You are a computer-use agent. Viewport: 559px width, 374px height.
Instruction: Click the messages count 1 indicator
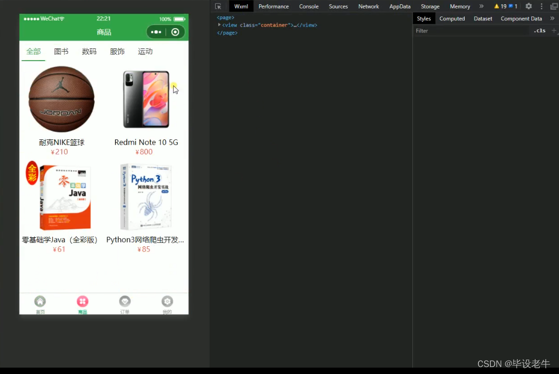[x=513, y=6]
